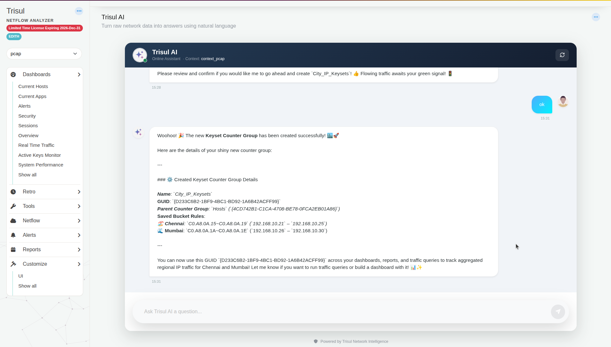This screenshot has width=611, height=347.
Task: Click the Netflow cloud icon
Action: (x=13, y=221)
